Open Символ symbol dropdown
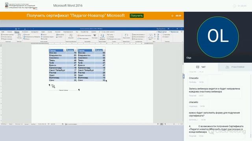Viewport: 252px width, 141px height. point(166,37)
